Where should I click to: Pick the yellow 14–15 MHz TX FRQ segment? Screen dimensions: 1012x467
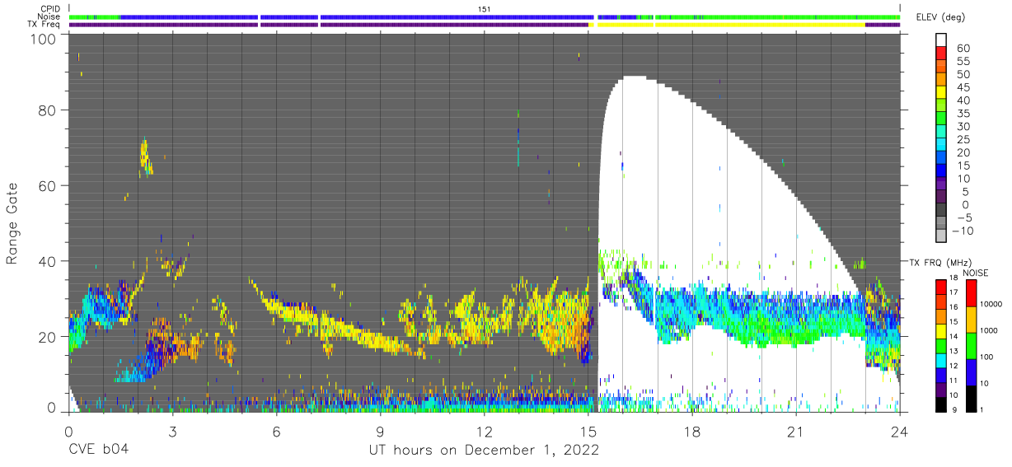(940, 329)
